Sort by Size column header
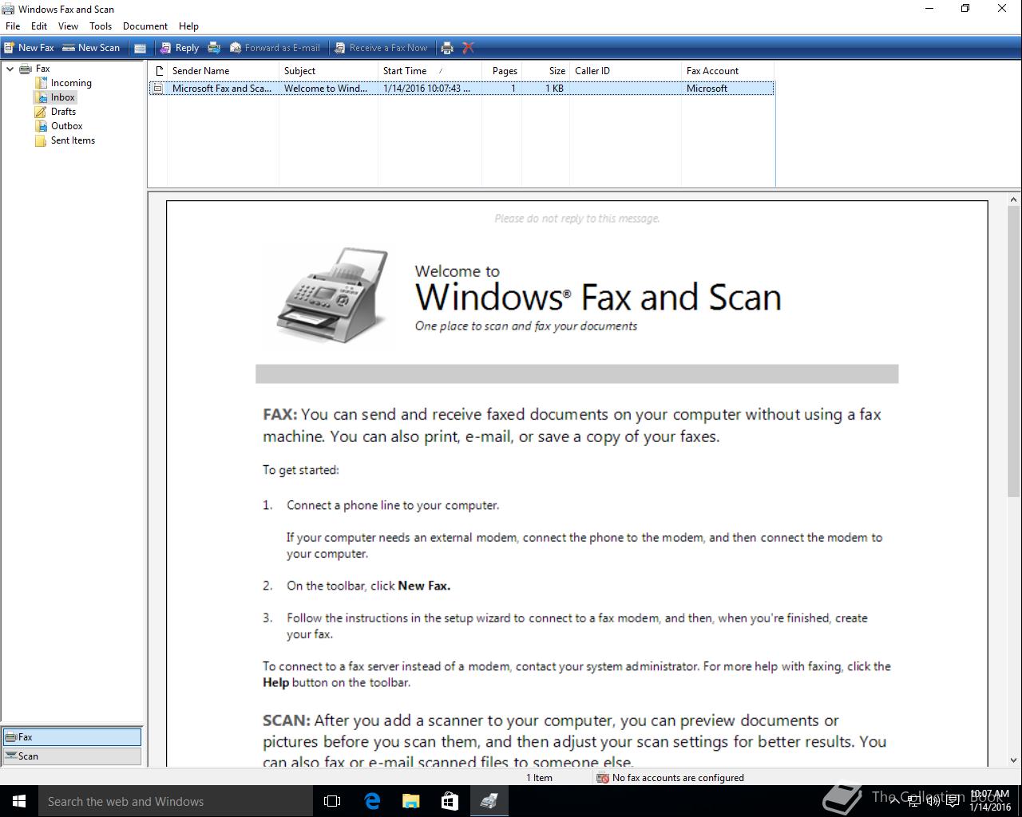The width and height of the screenshot is (1022, 817). click(546, 71)
